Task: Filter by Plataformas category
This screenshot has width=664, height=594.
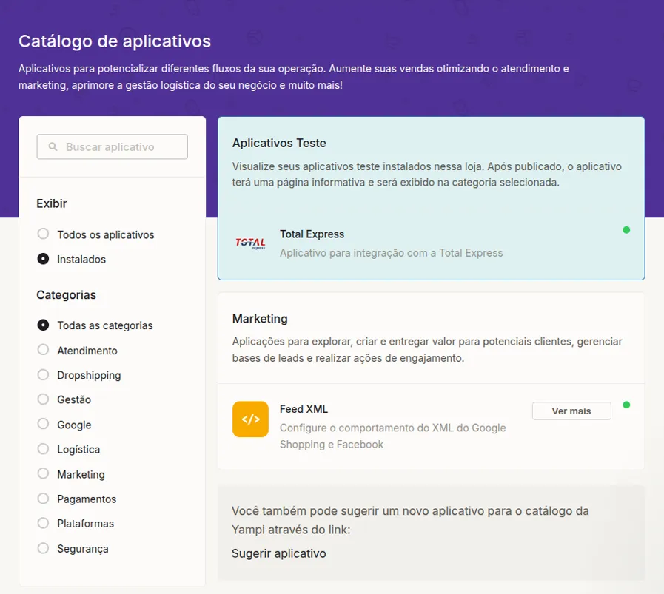Action: pos(43,523)
